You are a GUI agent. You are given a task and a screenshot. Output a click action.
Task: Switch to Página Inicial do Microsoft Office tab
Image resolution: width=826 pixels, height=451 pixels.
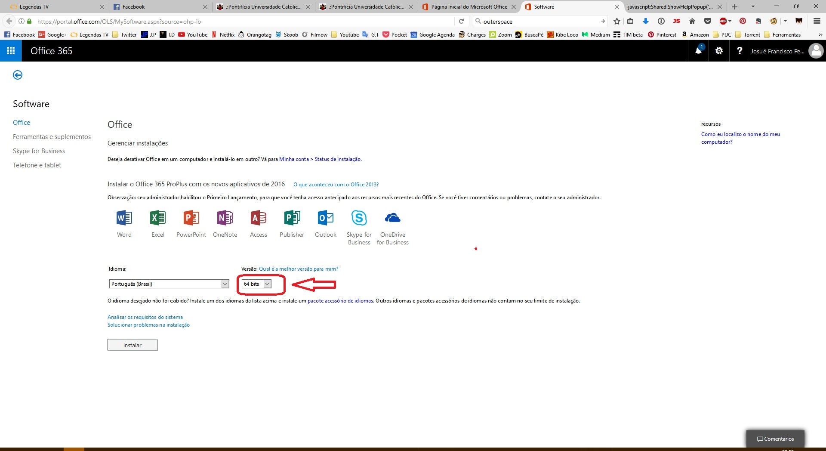pos(469,7)
